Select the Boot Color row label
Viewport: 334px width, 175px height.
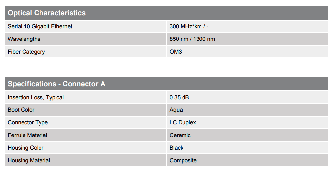pyautogui.click(x=21, y=110)
